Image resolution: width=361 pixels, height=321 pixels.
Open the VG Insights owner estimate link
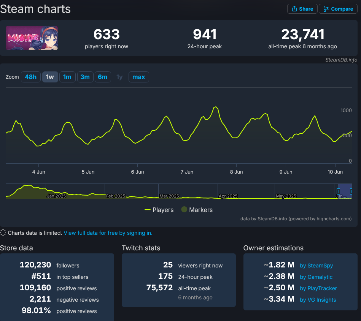[x=318, y=300]
